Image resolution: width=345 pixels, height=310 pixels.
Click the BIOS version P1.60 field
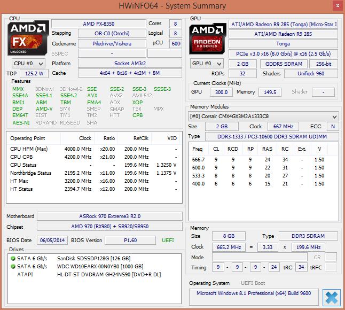pyautogui.click(x=130, y=240)
